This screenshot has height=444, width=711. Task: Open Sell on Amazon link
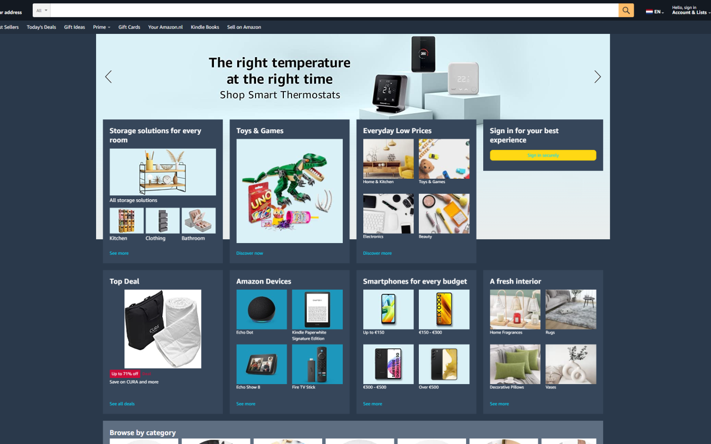point(244,27)
